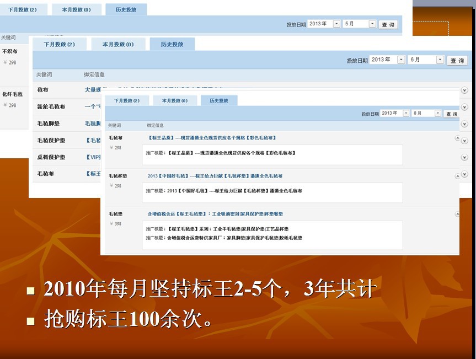This screenshot has height=359, width=476.
Task: Open the 2013年 year dropdown in May window
Action: 336,24
